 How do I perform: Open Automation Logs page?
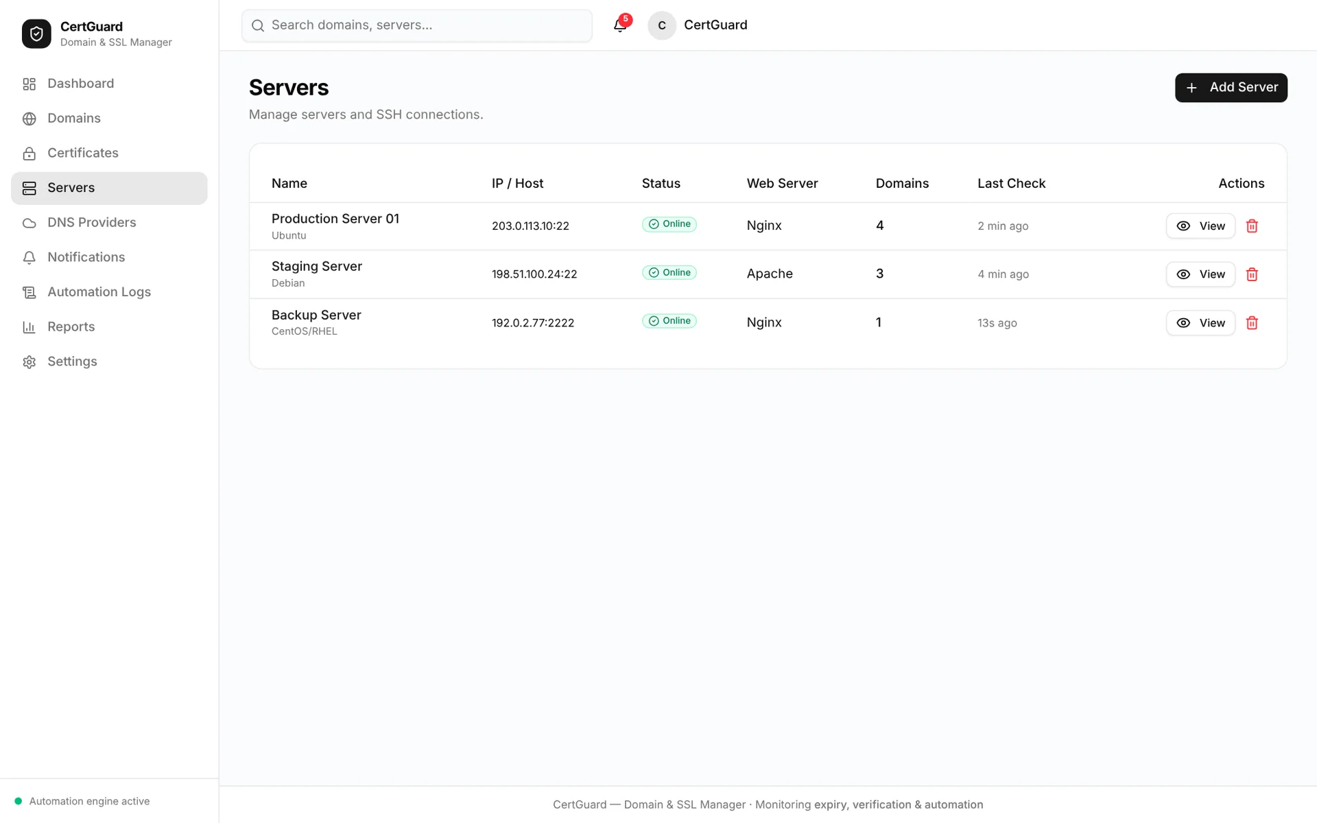click(x=109, y=292)
